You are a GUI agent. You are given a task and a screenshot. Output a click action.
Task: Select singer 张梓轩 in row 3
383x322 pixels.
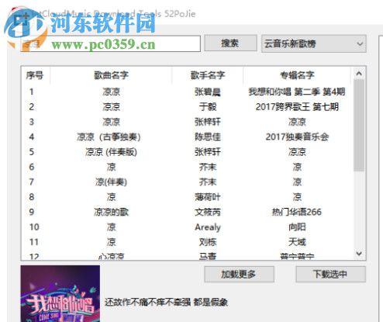[208, 122]
